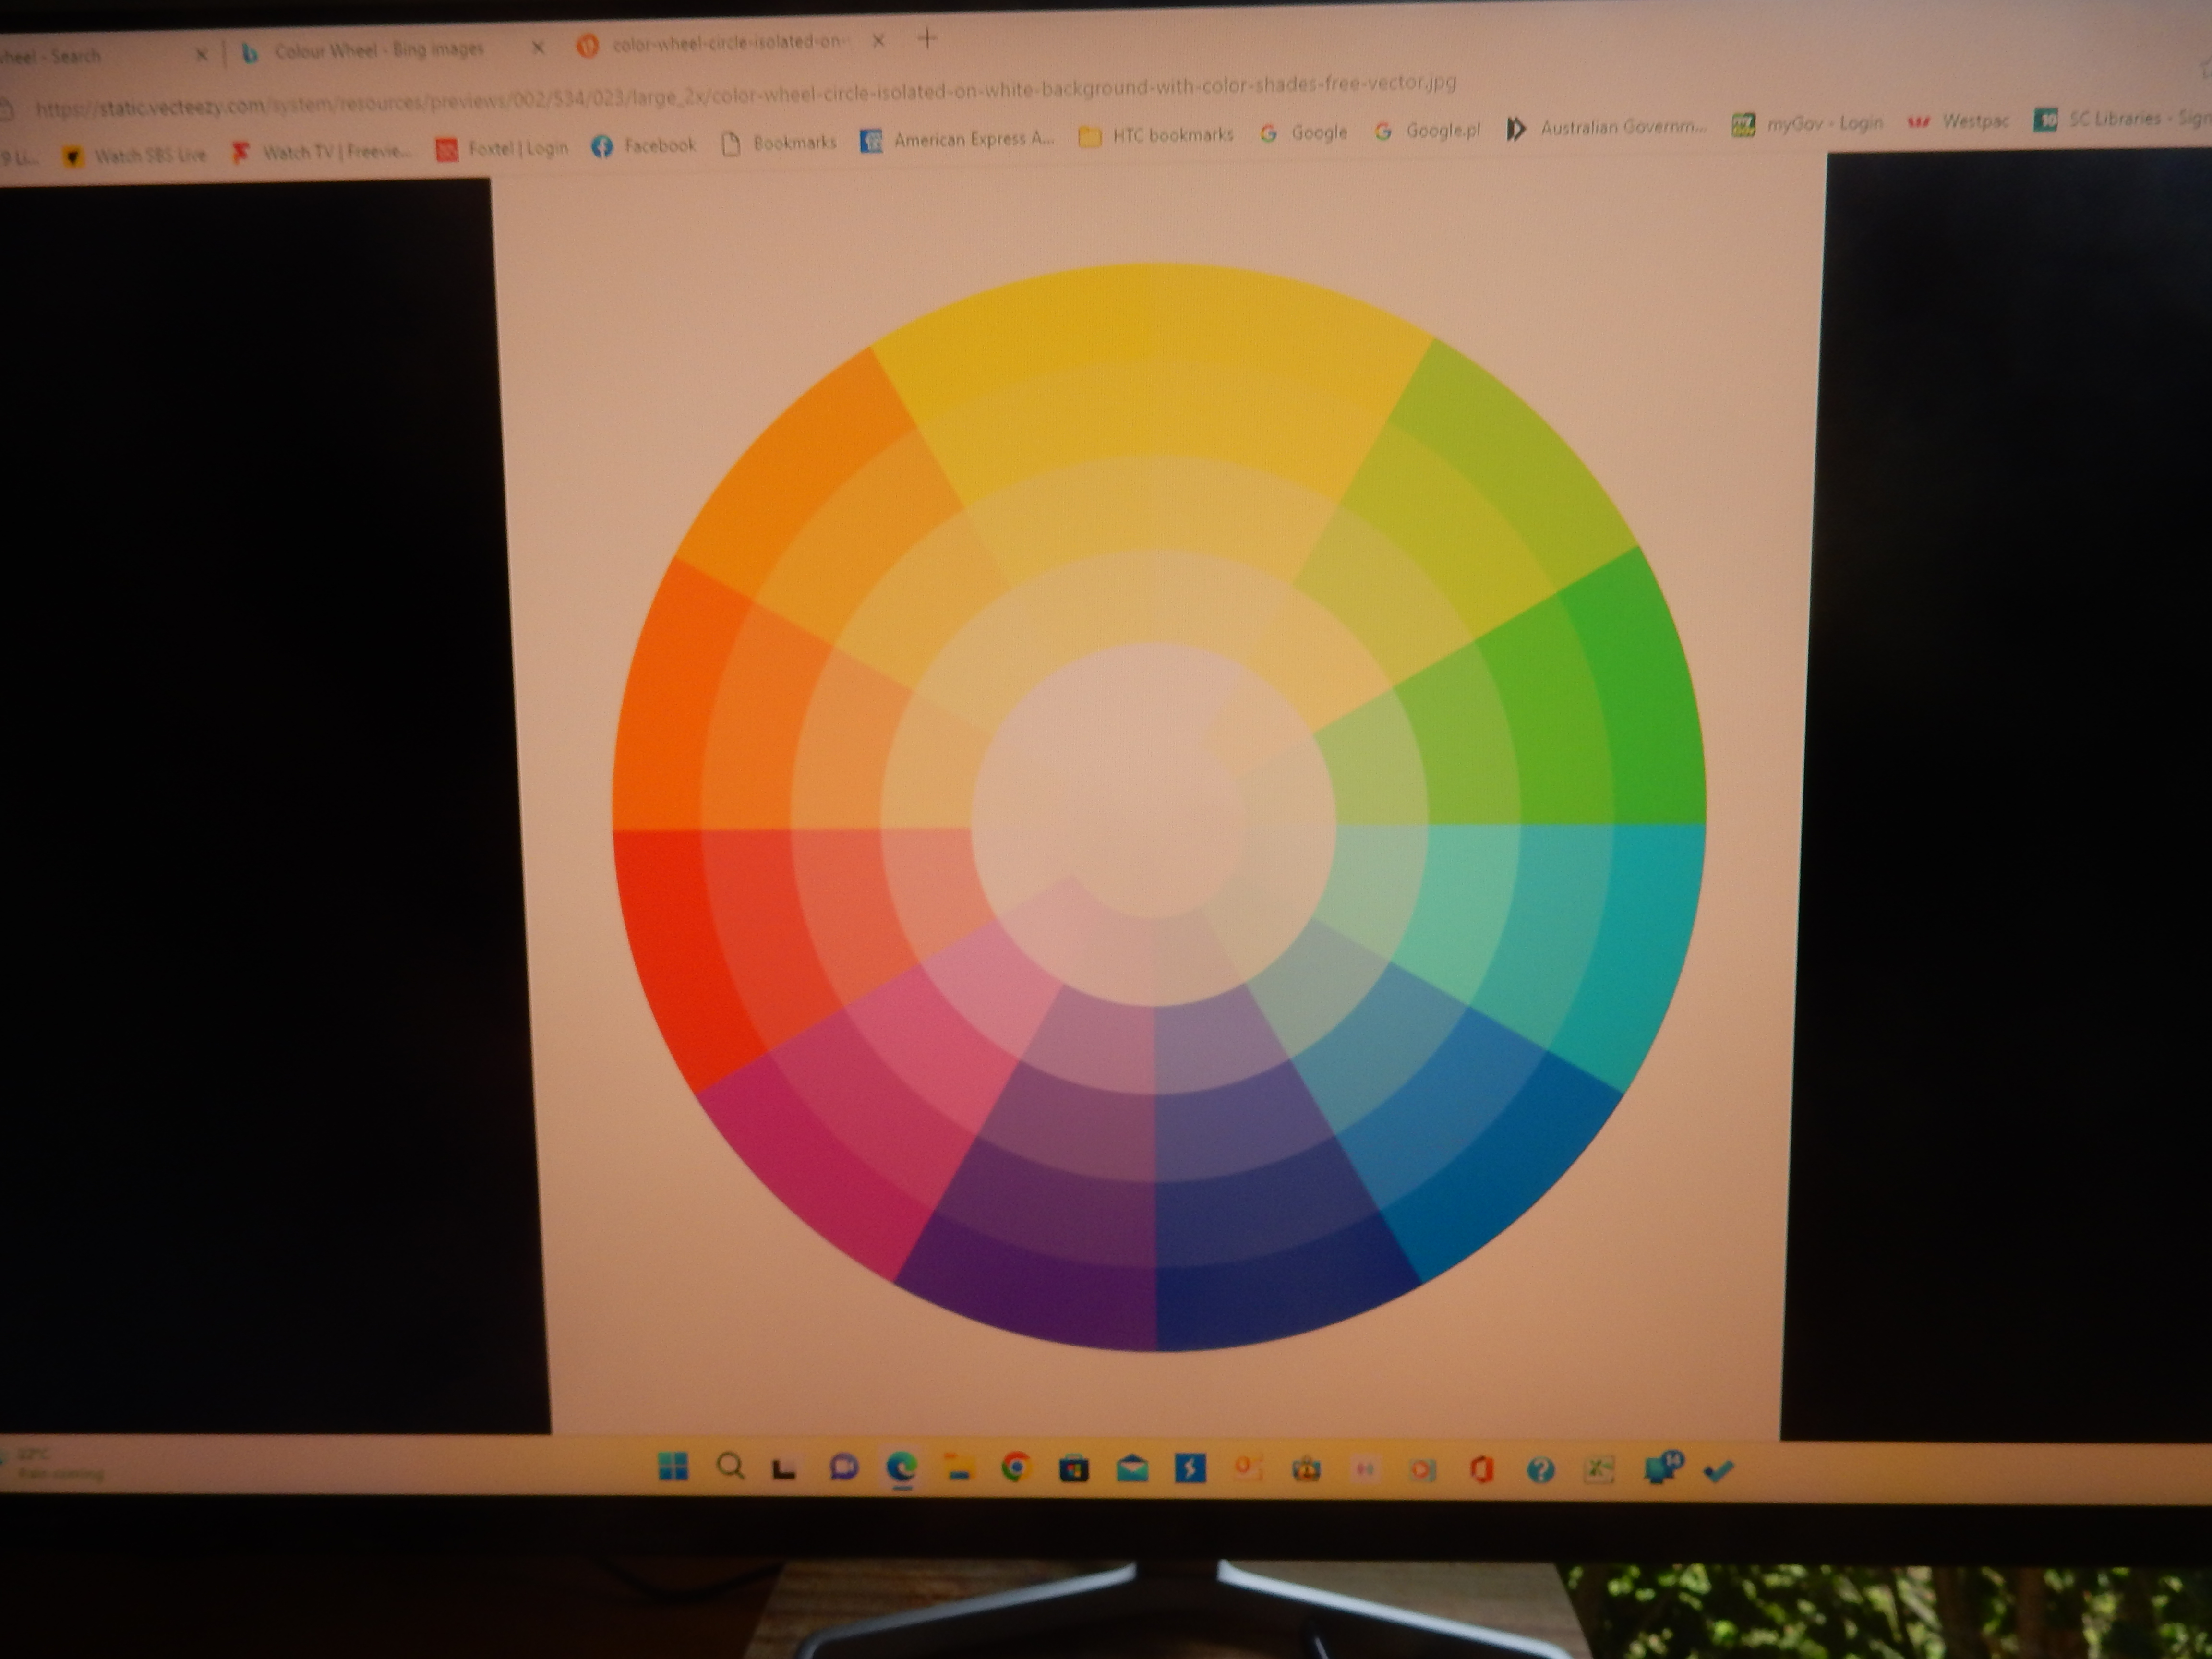Launch Google Chrome from the taskbar
Screen dimensions: 2212x1659
click(x=1015, y=1467)
